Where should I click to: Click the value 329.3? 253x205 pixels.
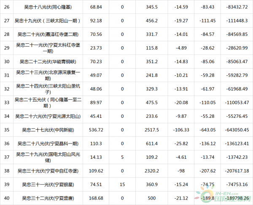click(152, 89)
